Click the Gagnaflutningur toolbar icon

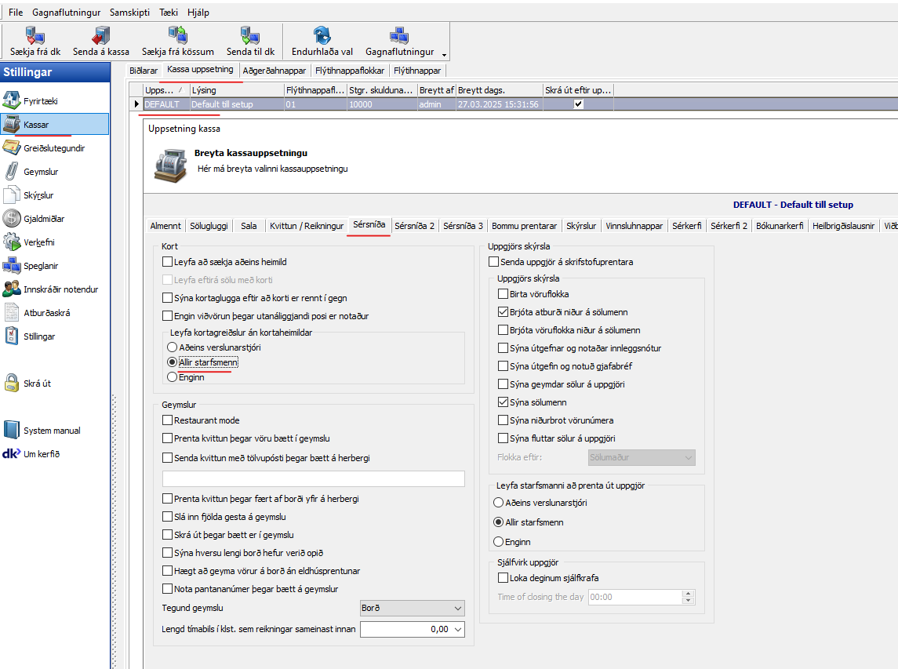tap(399, 36)
